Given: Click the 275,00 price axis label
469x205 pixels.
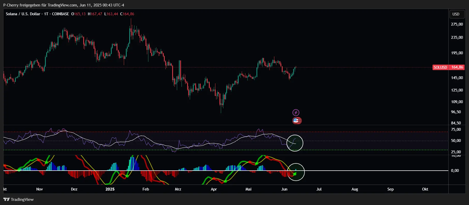Looking at the screenshot, I should [457, 24].
